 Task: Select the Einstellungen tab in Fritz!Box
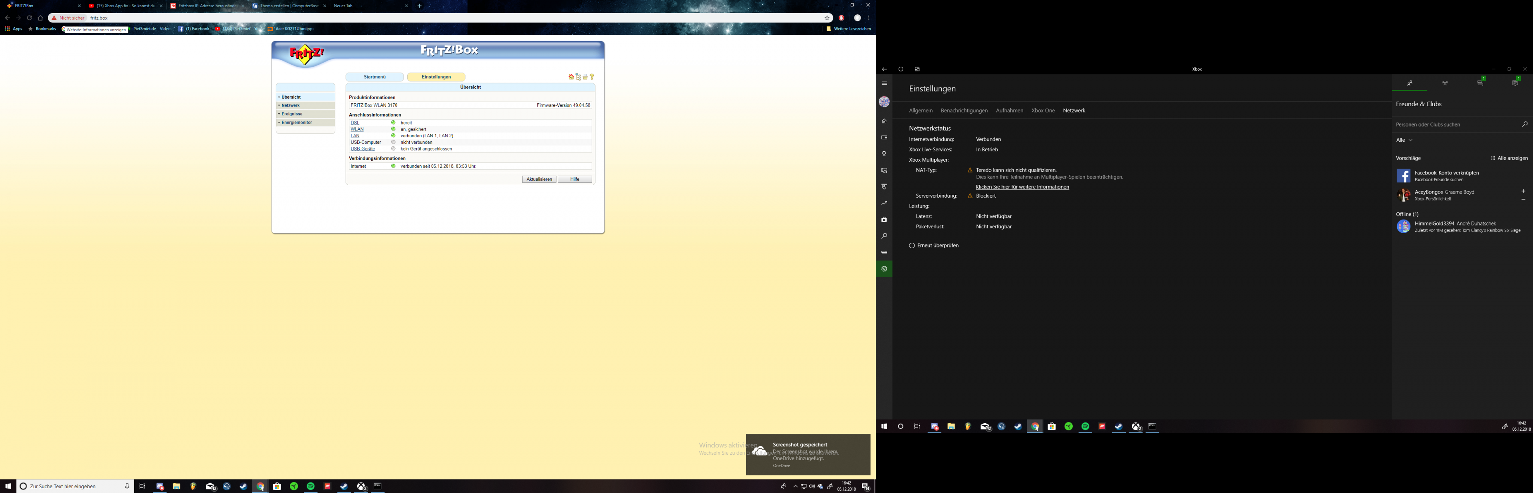[x=436, y=77]
